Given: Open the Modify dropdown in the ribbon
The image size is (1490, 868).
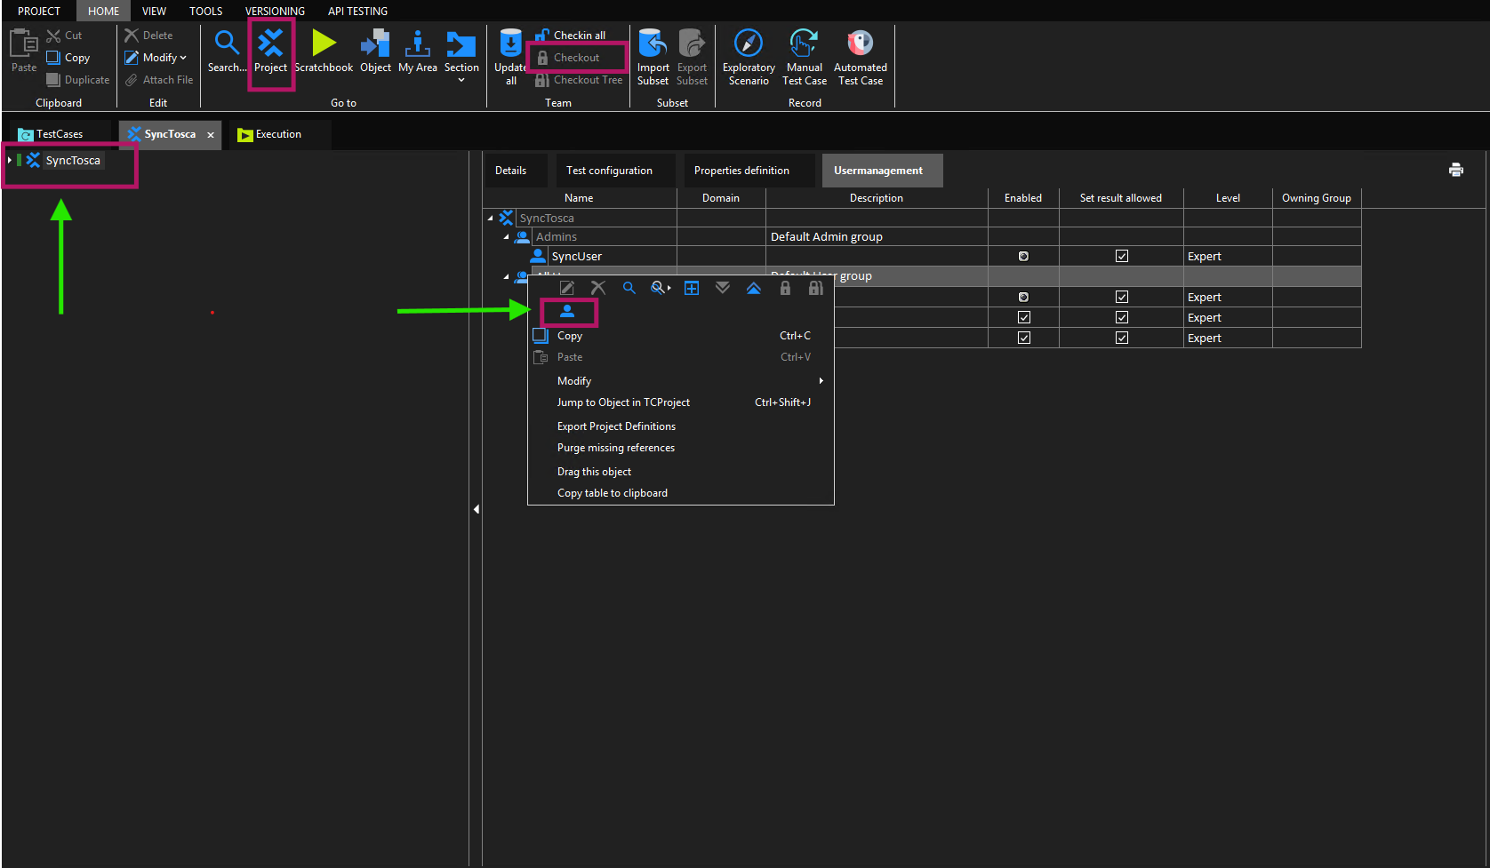Looking at the screenshot, I should click(x=164, y=58).
